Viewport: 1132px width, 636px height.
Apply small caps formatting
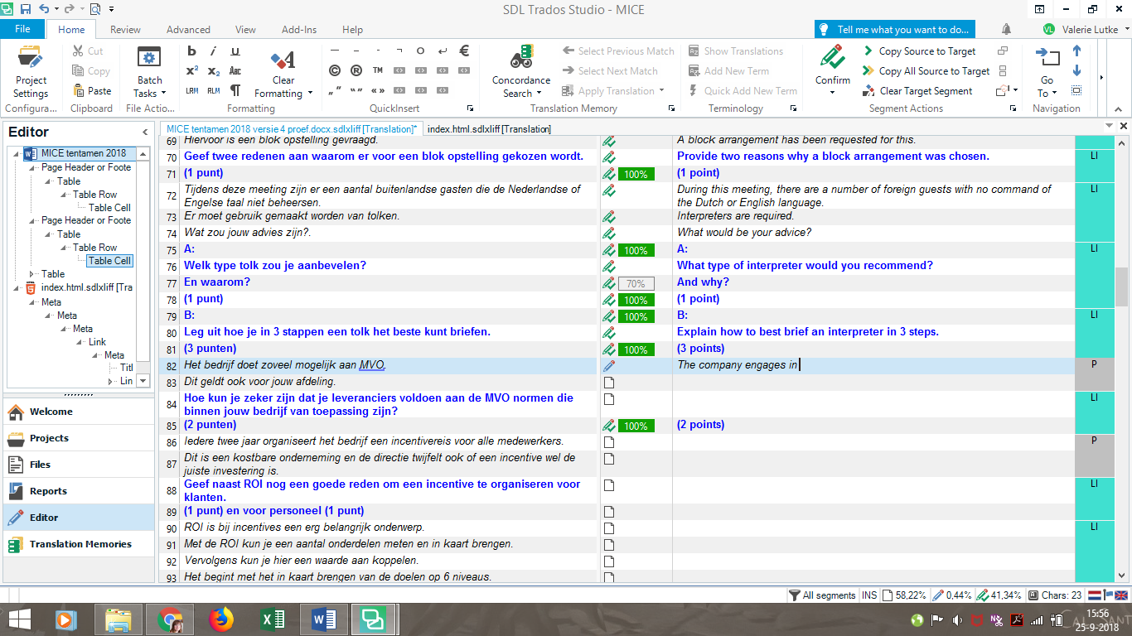click(235, 71)
